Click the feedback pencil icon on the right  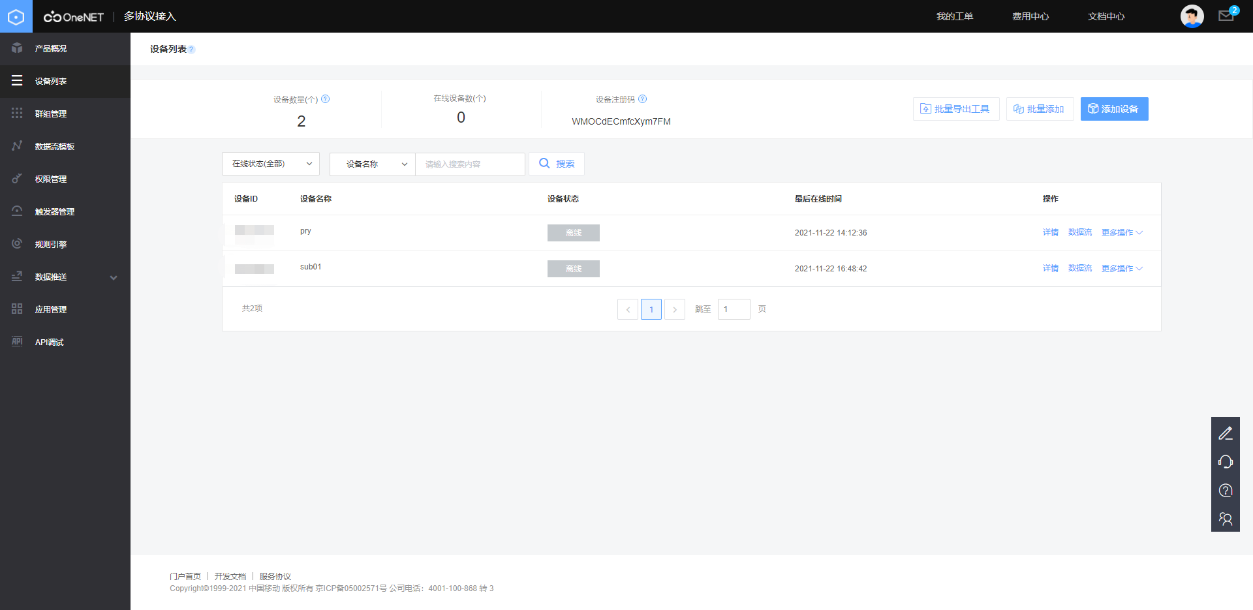(1226, 432)
